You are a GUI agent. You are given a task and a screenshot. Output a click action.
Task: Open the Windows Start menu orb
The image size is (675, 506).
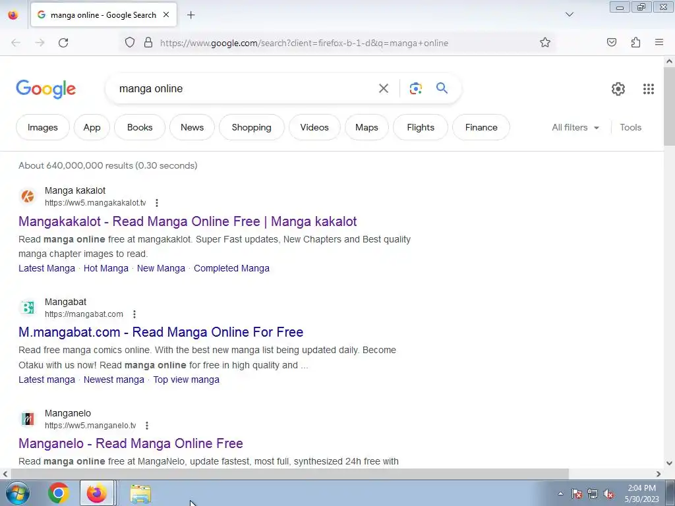(x=18, y=493)
